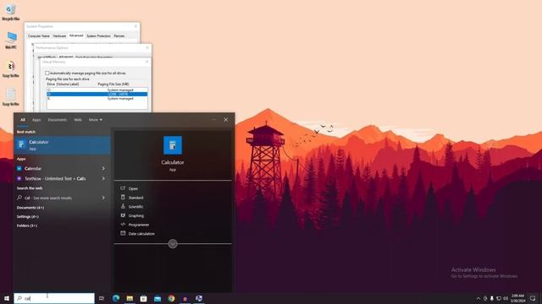This screenshot has width=542, height=304.
Task: Click the Windows Start button
Action: pos(7,298)
